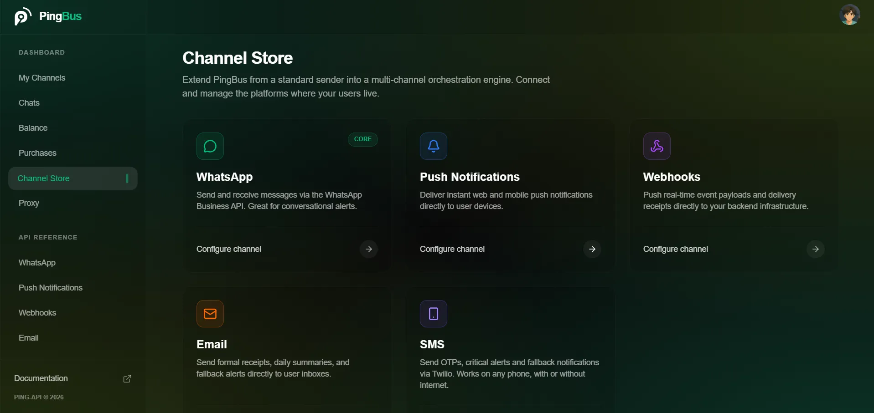Click the 'Send formal receipts' Email description

[x=273, y=368]
